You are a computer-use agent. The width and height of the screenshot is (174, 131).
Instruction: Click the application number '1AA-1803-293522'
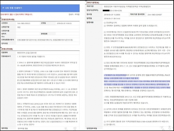pos(24,23)
